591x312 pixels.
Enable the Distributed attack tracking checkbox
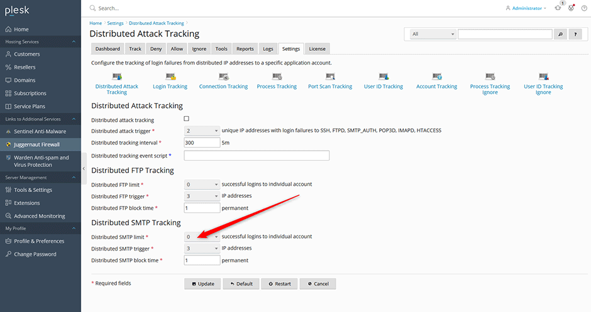186,119
